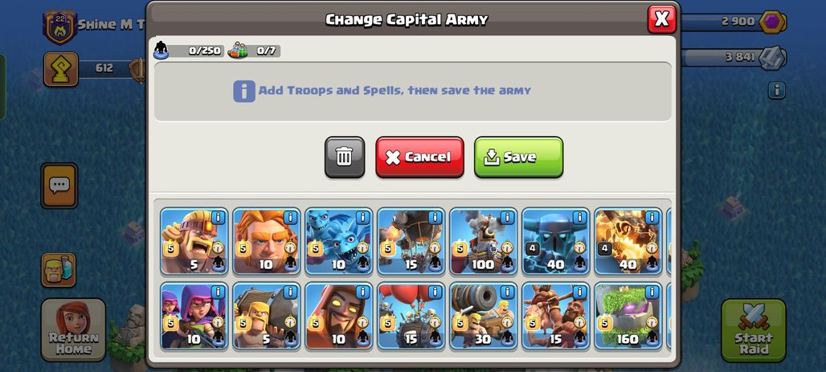The width and height of the screenshot is (826, 372).
Task: Open info icon below capital gold counter
Action: pos(776,90)
